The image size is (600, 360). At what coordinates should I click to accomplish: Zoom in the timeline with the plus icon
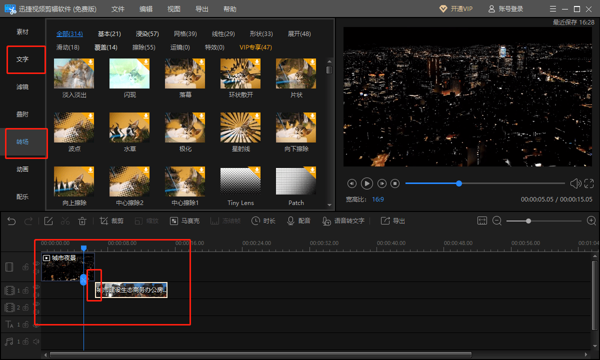coord(591,220)
